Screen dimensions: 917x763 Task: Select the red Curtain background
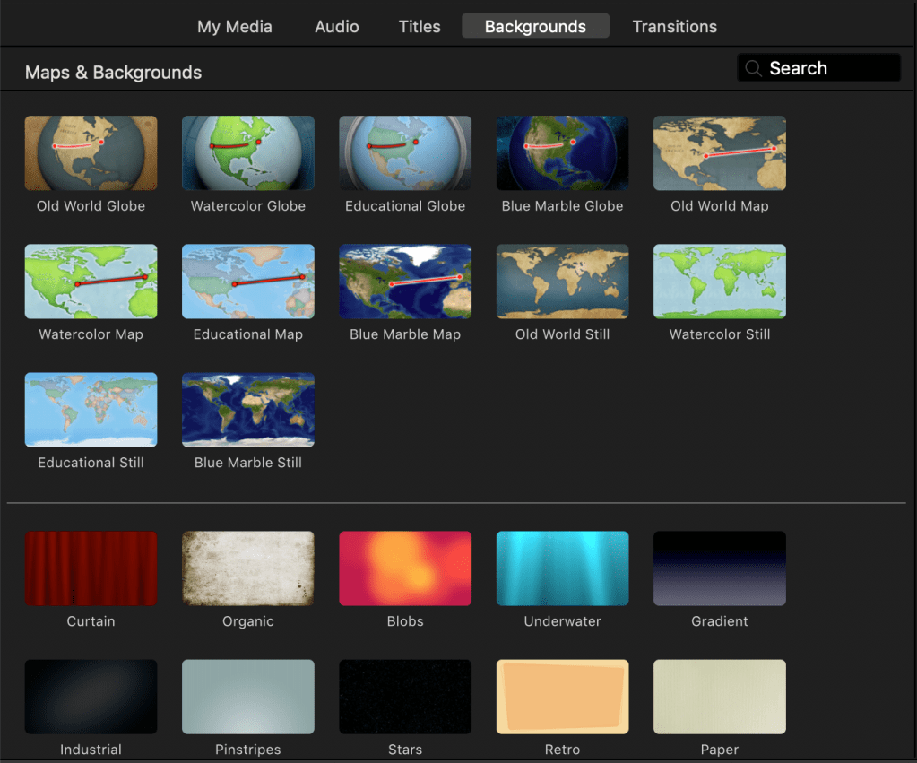[91, 568]
